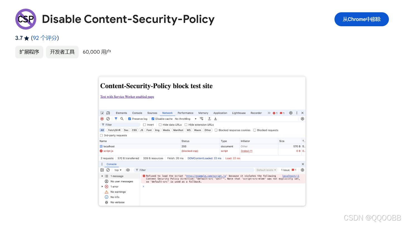Uncheck the Disable cache checkbox
The image size is (402, 225).
pyautogui.click(x=153, y=119)
